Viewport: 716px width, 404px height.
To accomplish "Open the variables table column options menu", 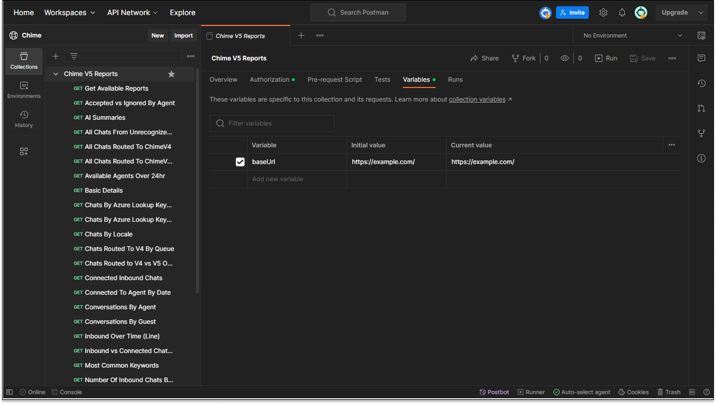I will point(672,145).
